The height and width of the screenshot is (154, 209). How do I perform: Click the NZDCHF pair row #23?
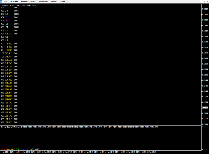(x=9, y=106)
